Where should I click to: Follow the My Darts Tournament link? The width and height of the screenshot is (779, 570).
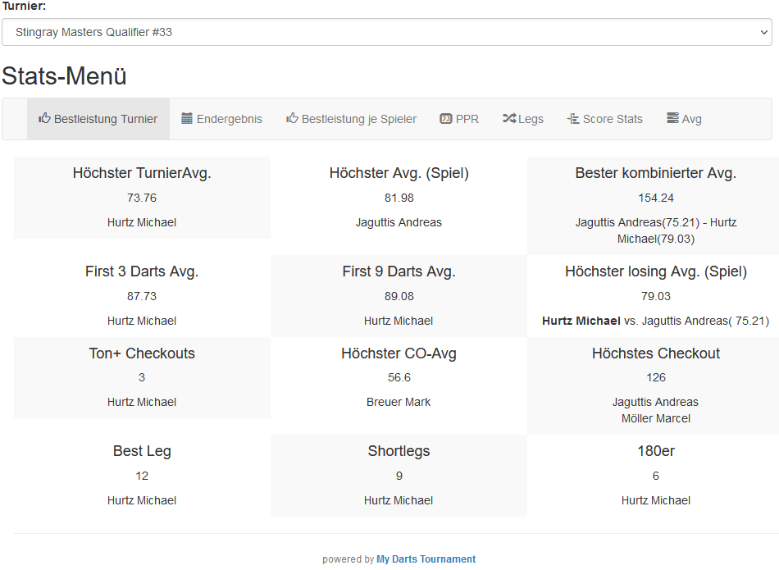click(426, 559)
